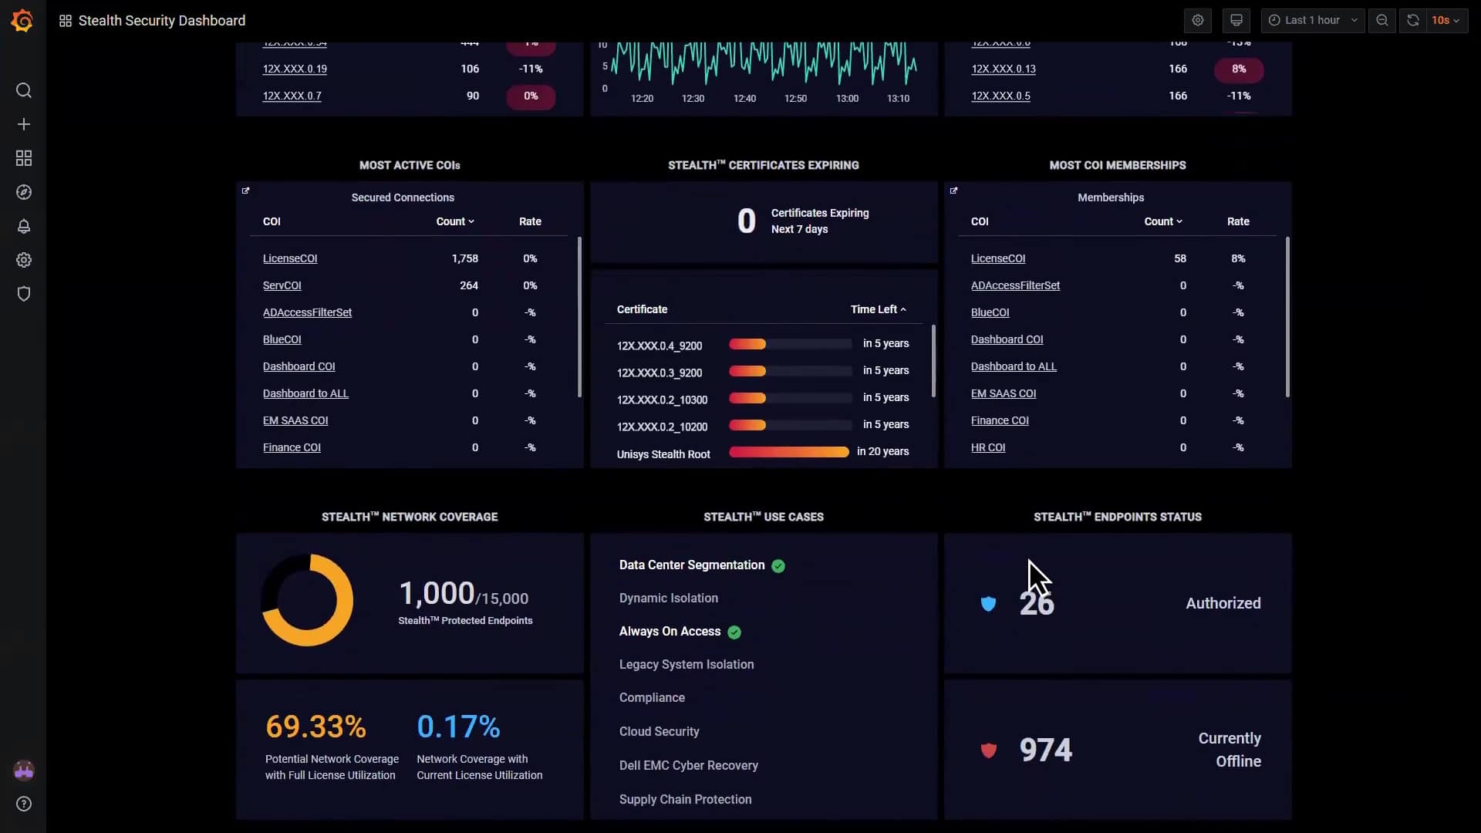This screenshot has height=833, width=1481.
Task: Open the Grafana home logo
Action: click(x=22, y=21)
